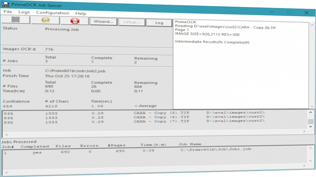Click 'yes' in Completed column for Job 1
Viewport: 316px width, 177px height.
click(x=37, y=153)
